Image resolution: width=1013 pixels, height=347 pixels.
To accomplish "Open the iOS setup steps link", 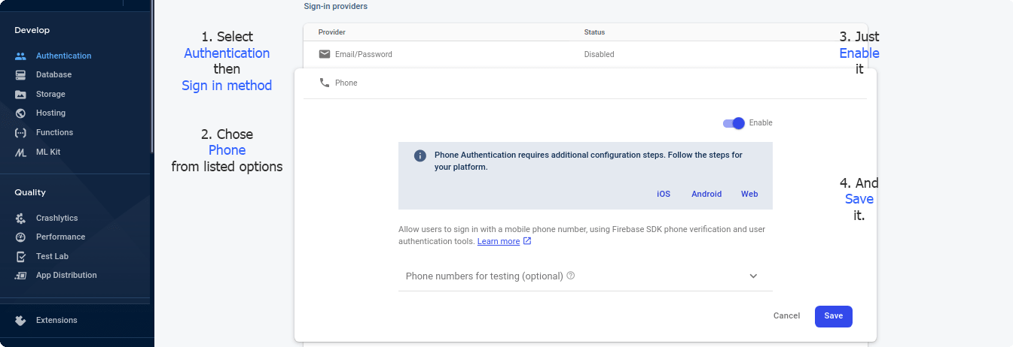I will pos(664,194).
